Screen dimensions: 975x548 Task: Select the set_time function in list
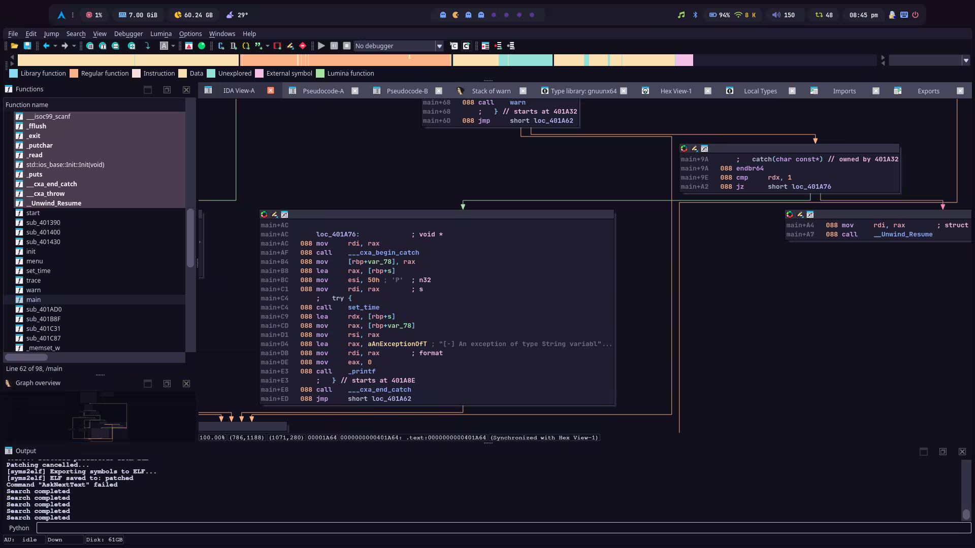[38, 271]
